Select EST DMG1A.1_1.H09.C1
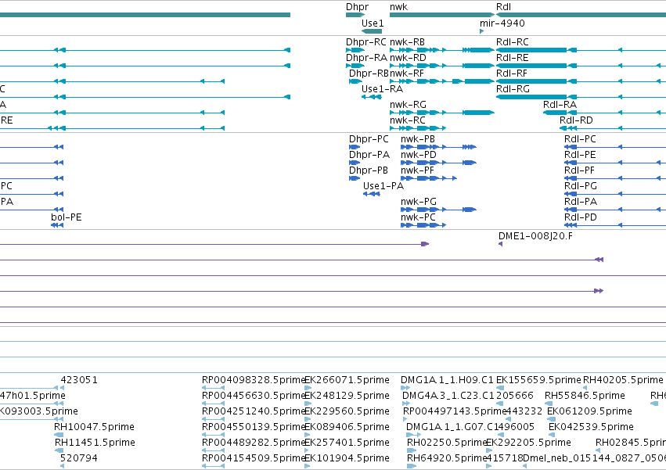666x470 pixels. click(405, 388)
